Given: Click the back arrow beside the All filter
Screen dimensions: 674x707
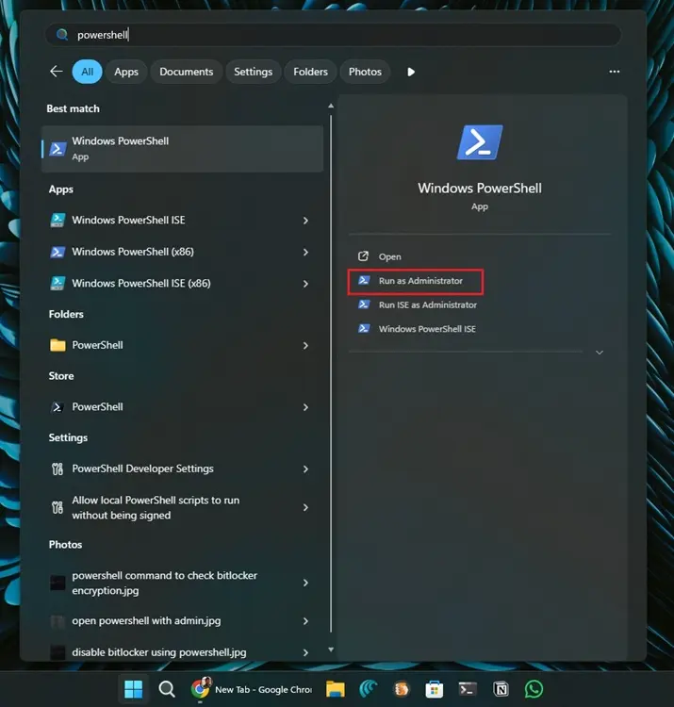Looking at the screenshot, I should point(57,72).
